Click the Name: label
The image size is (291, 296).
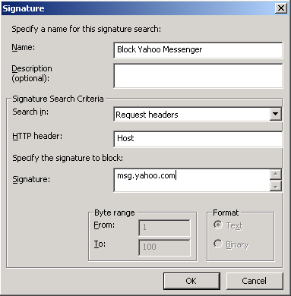(24, 47)
